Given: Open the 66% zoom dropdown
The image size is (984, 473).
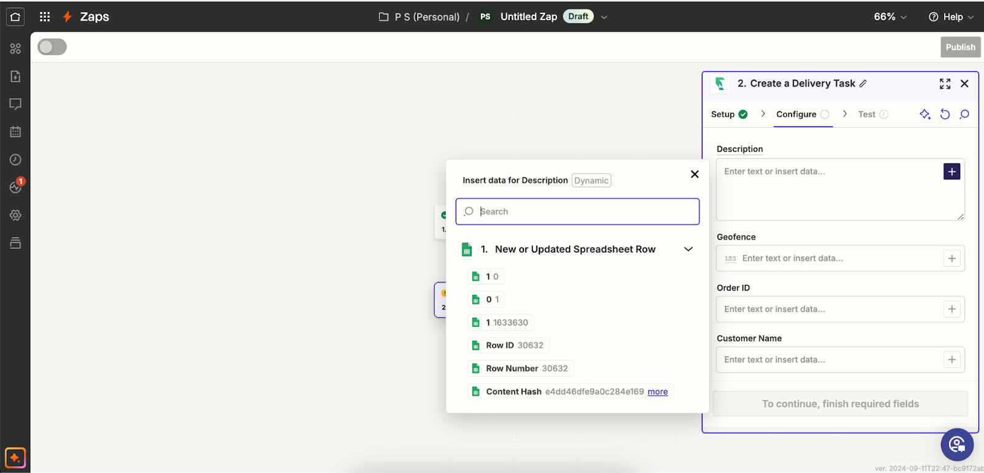Looking at the screenshot, I should point(890,17).
